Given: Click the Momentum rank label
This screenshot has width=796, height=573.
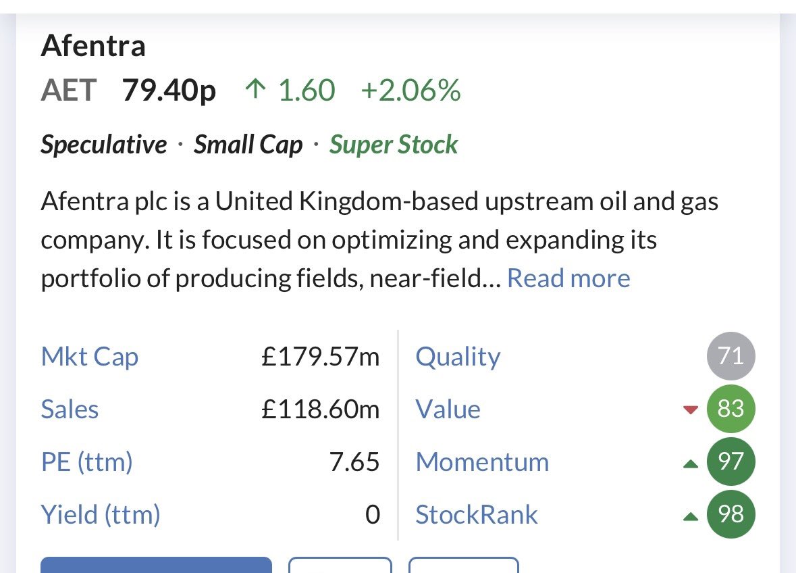Looking at the screenshot, I should [x=482, y=462].
